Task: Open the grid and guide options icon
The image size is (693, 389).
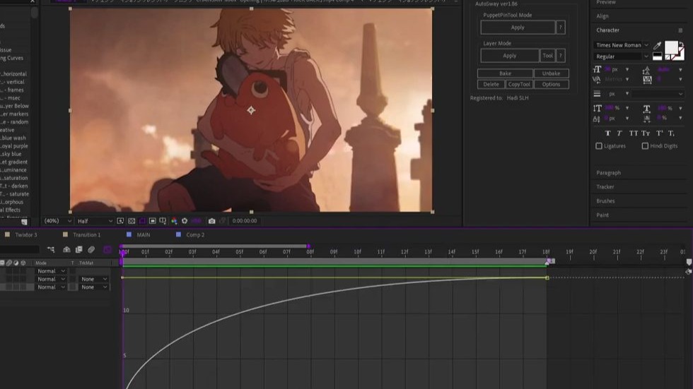Action: coord(163,221)
